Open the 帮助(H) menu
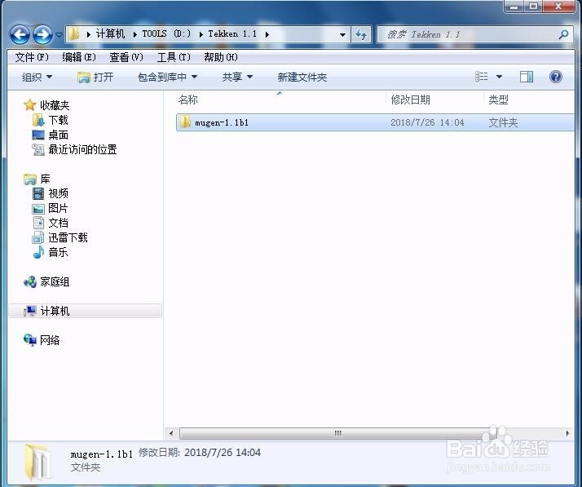The height and width of the screenshot is (487, 582). click(x=221, y=57)
